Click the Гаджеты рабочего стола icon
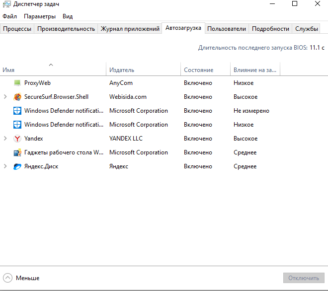This screenshot has width=328, height=291. pyautogui.click(x=17, y=152)
